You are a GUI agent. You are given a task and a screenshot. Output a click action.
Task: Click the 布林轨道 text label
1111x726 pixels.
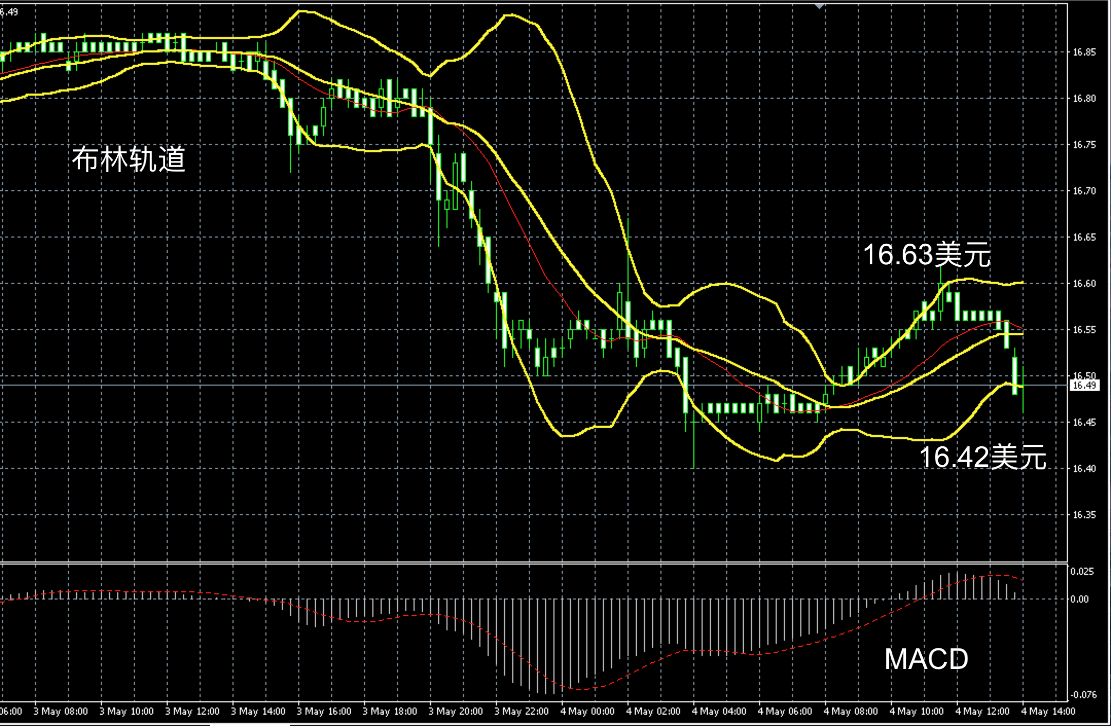(129, 159)
